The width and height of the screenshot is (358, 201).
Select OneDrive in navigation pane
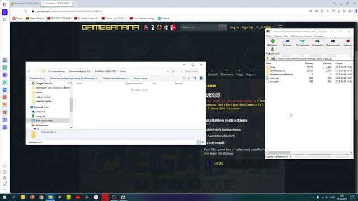pos(40,112)
